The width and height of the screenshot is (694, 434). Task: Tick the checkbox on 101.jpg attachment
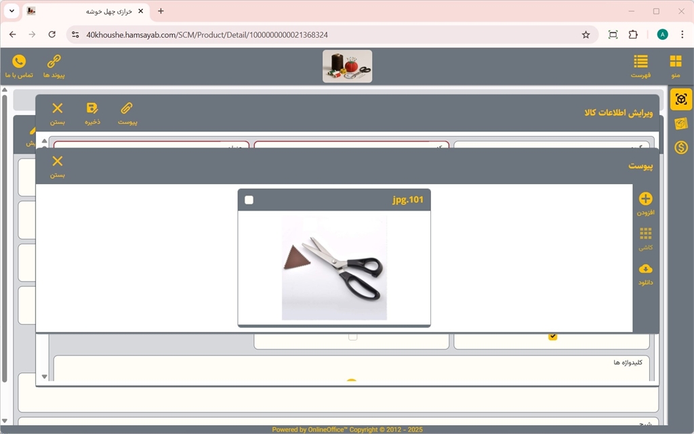coord(249,200)
